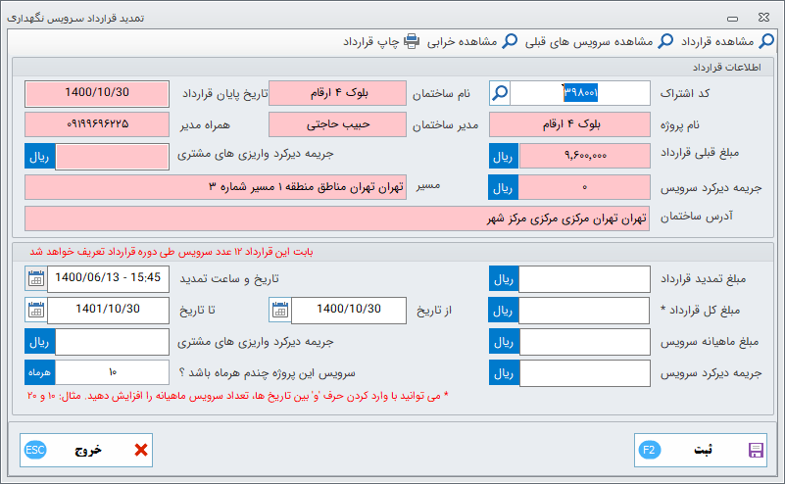Click the کد اشتراک input field

pos(580,93)
